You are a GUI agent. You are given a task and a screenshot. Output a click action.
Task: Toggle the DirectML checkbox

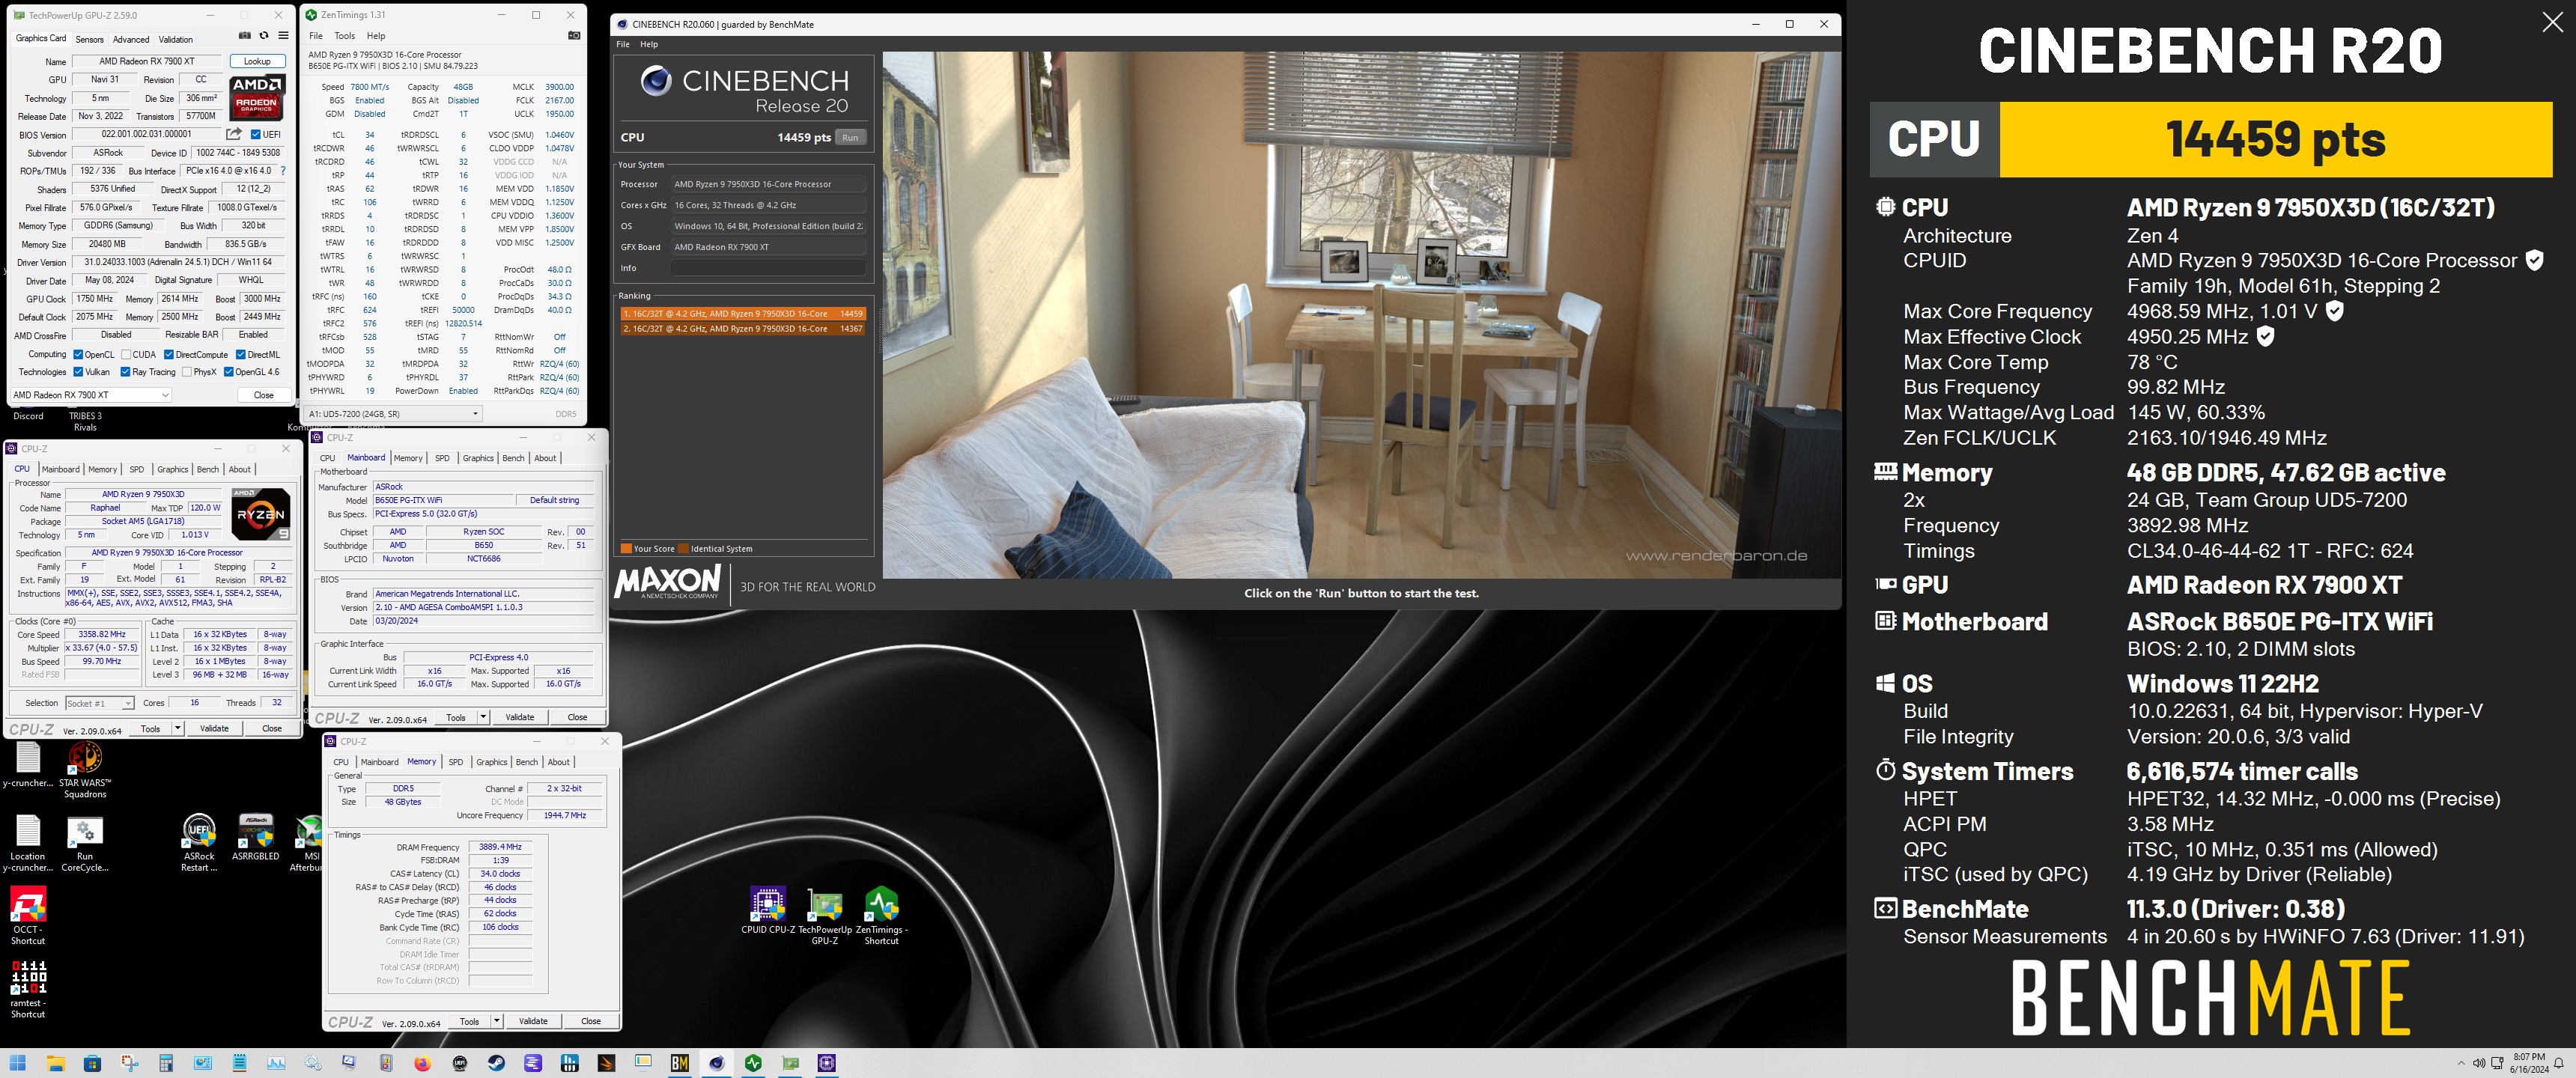tap(241, 354)
